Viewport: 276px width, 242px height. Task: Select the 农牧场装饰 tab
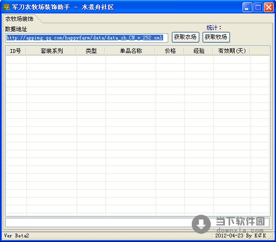(x=20, y=19)
